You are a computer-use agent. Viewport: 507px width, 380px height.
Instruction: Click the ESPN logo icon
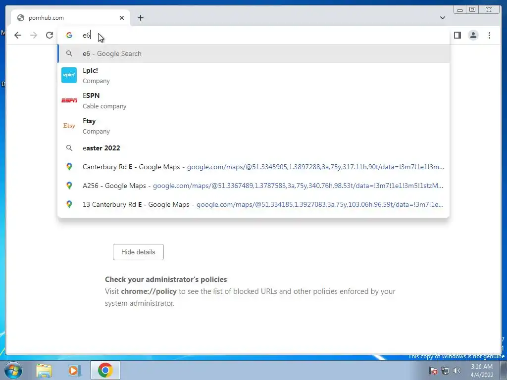point(69,100)
